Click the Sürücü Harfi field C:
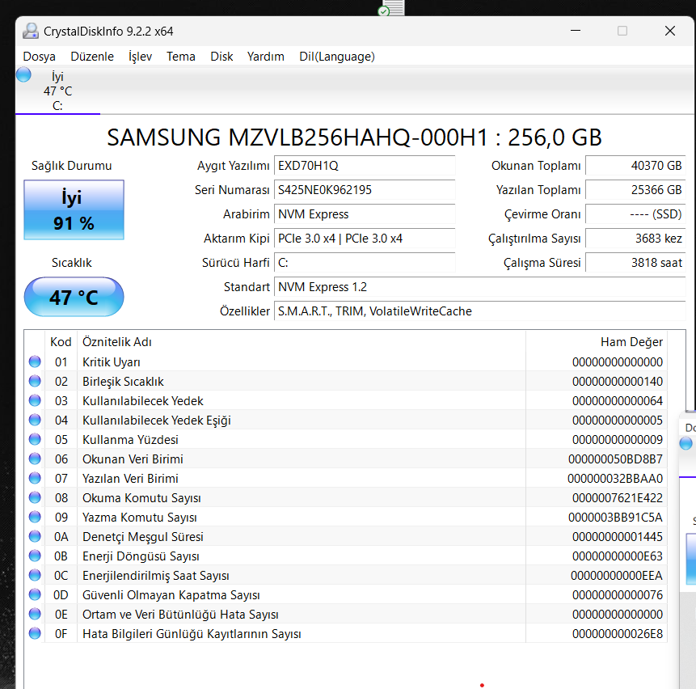The width and height of the screenshot is (696, 689). pyautogui.click(x=365, y=263)
